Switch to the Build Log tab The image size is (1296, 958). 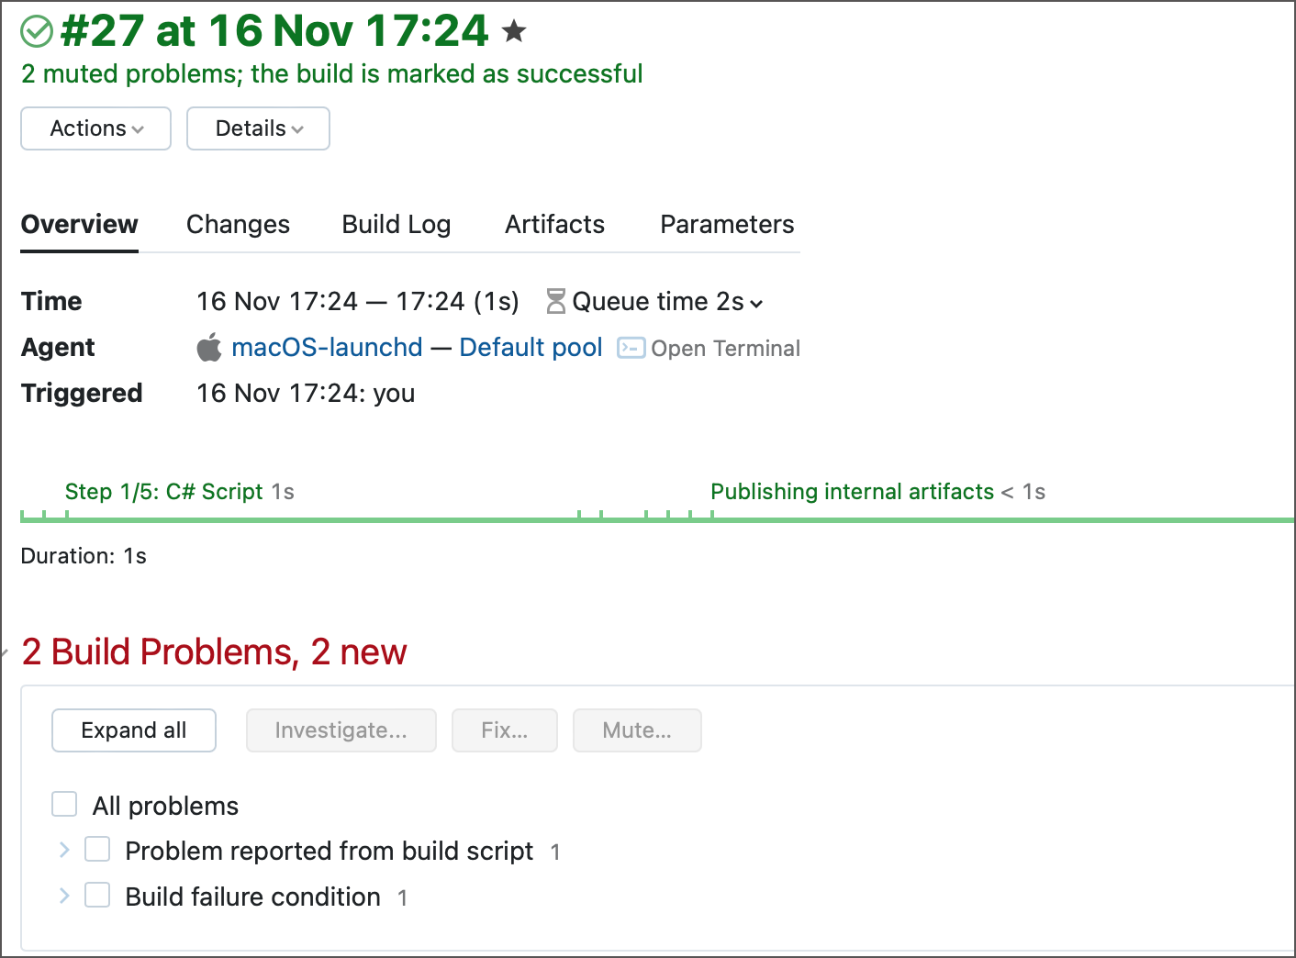click(396, 224)
